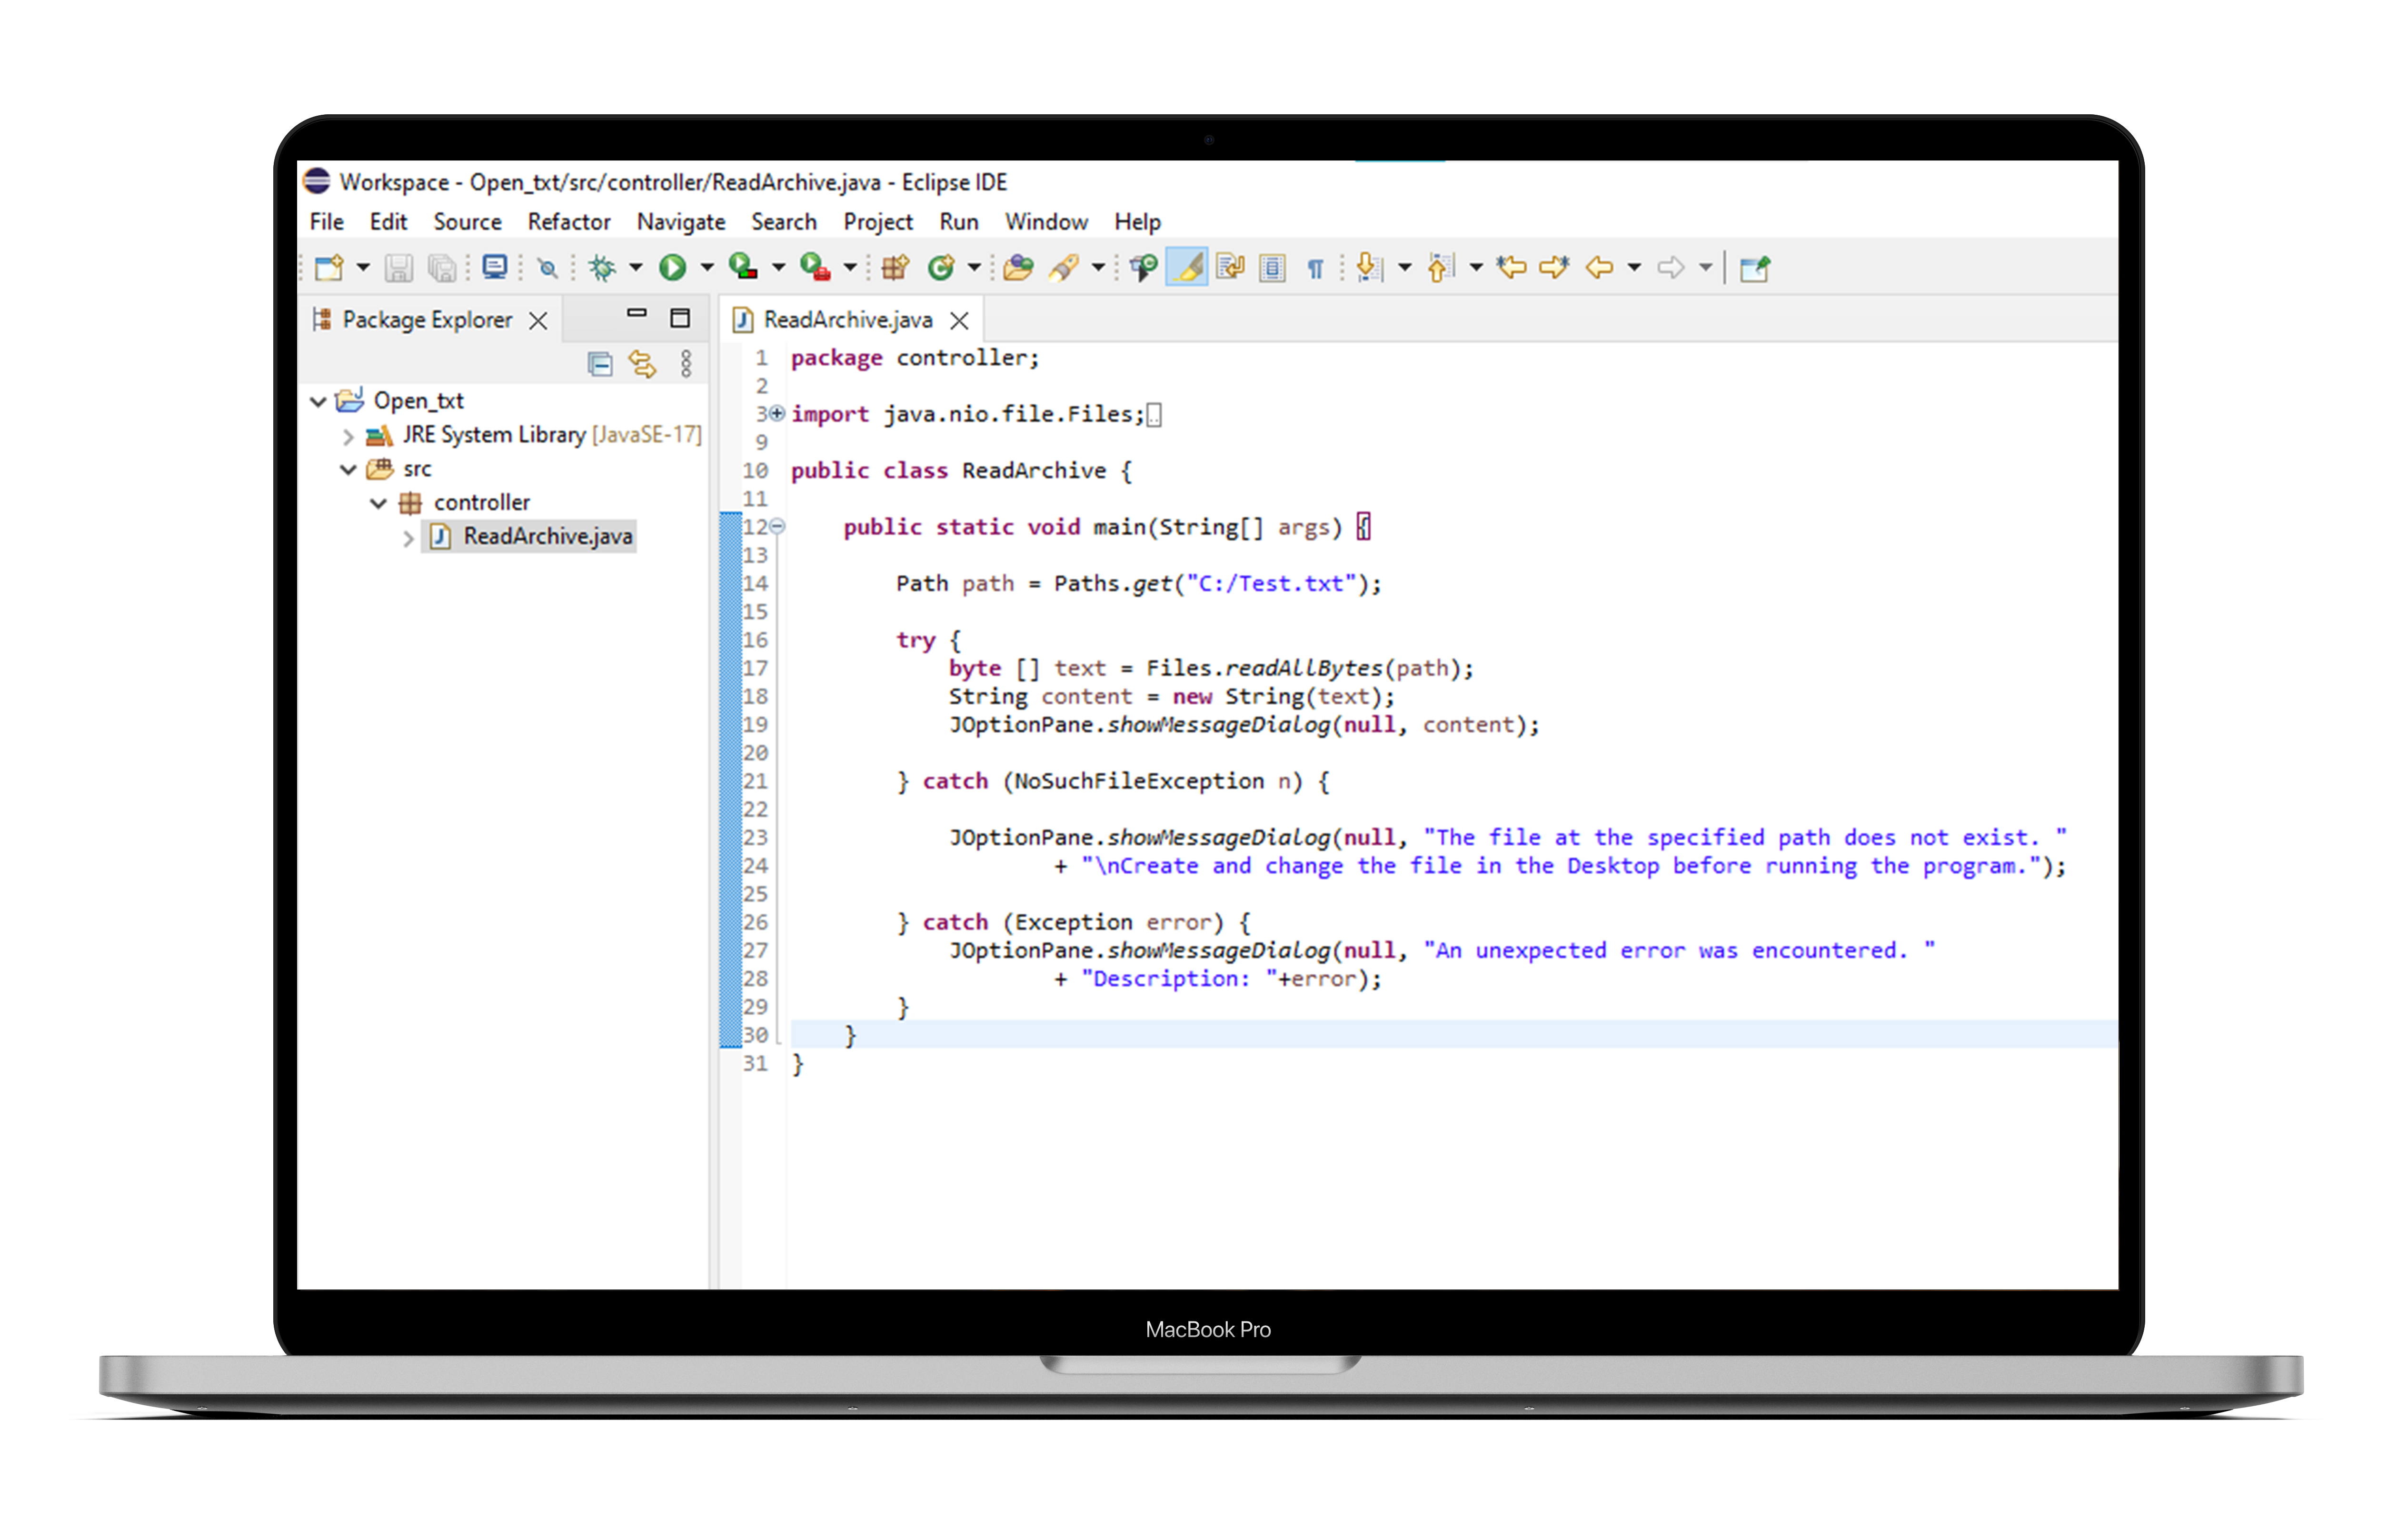The width and height of the screenshot is (2408, 1520).
Task: Click the green Run button
Action: click(672, 267)
